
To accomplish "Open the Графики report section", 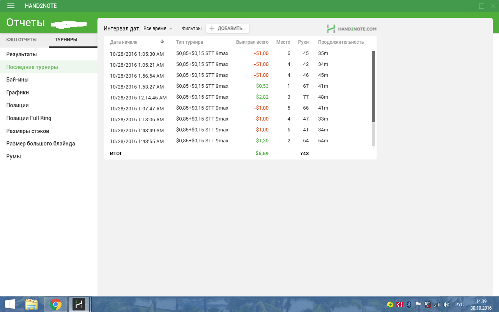I will click(18, 92).
